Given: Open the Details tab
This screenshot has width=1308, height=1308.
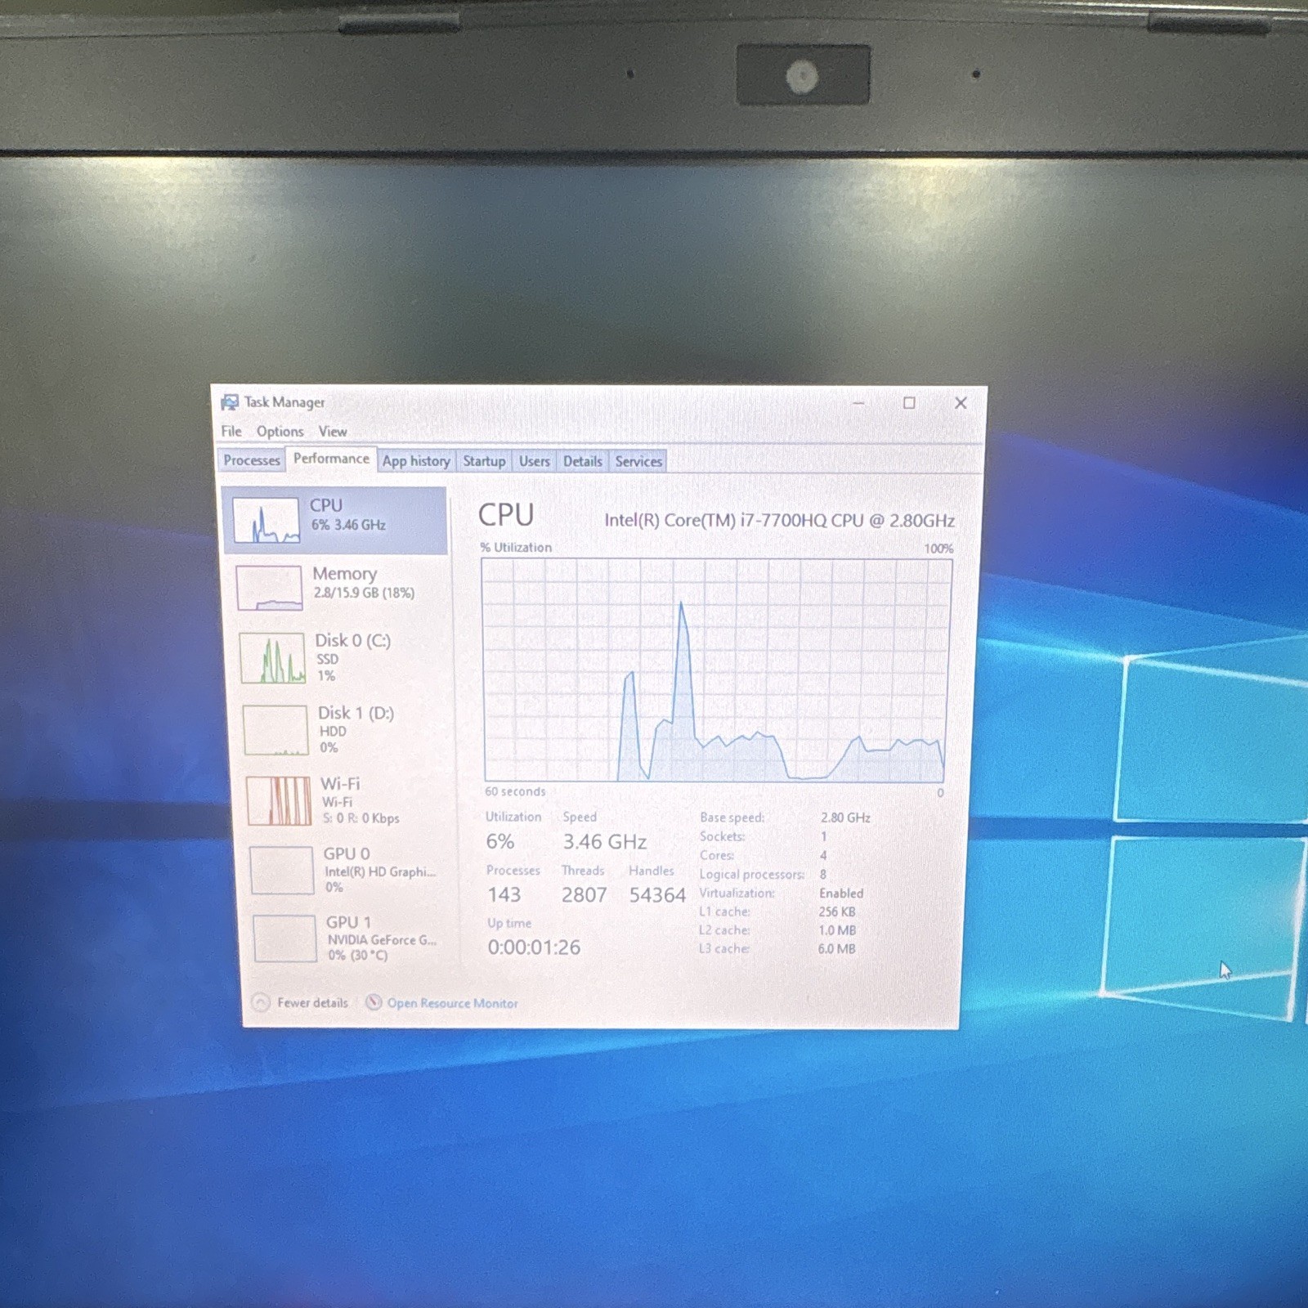Looking at the screenshot, I should [583, 461].
